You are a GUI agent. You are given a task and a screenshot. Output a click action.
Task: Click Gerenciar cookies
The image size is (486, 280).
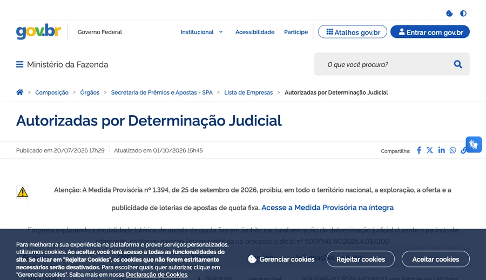click(x=281, y=259)
